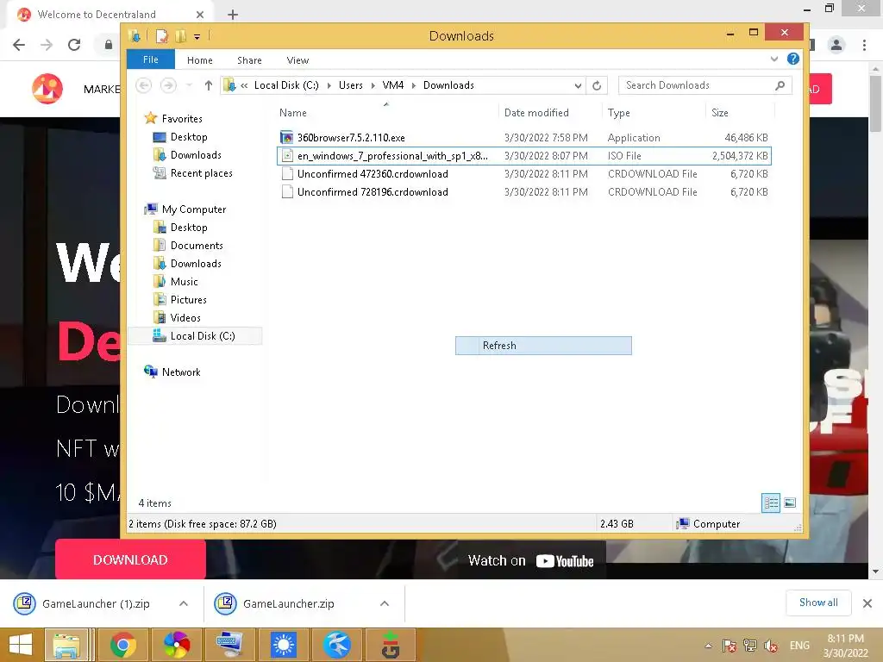This screenshot has width=883, height=662.
Task: Click the pink DOWNLOAD button
Action: (130, 559)
